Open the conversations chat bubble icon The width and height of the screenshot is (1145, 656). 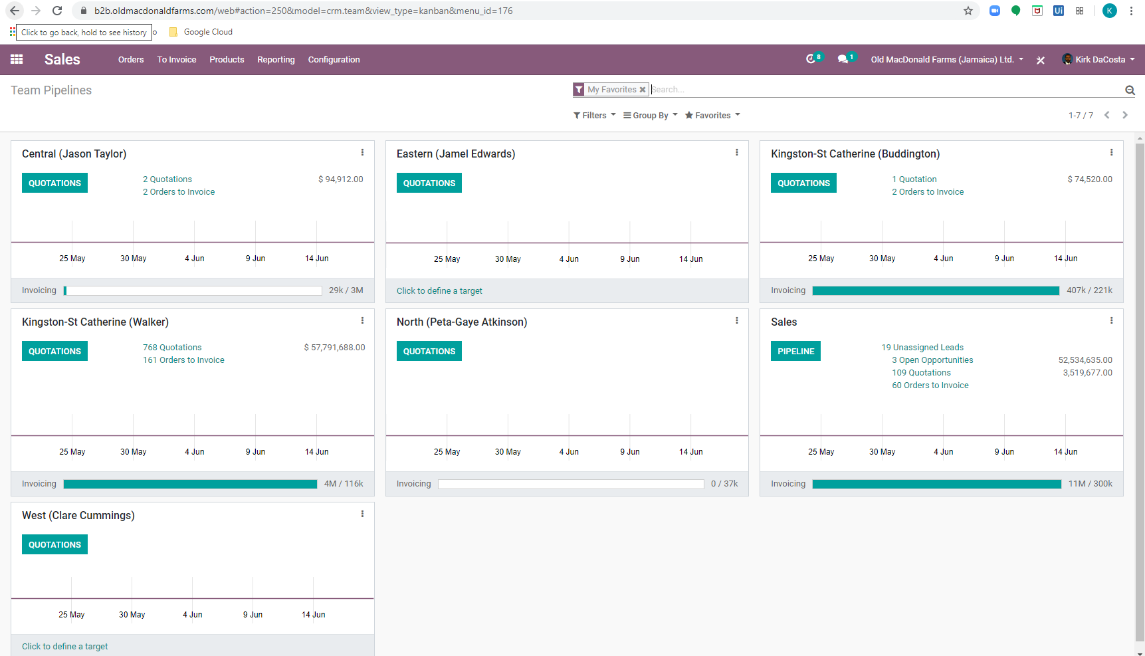(x=843, y=59)
